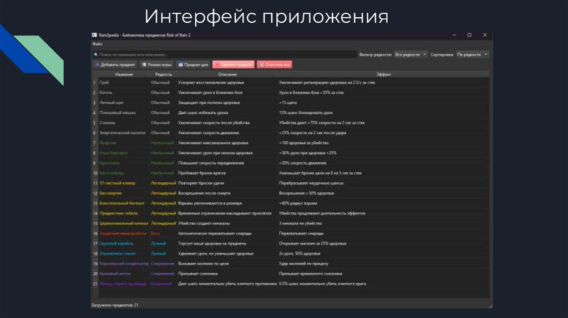Click description 'Увеличивает урон в ближнем бою'
The height and width of the screenshot is (318, 568).
[210, 93]
